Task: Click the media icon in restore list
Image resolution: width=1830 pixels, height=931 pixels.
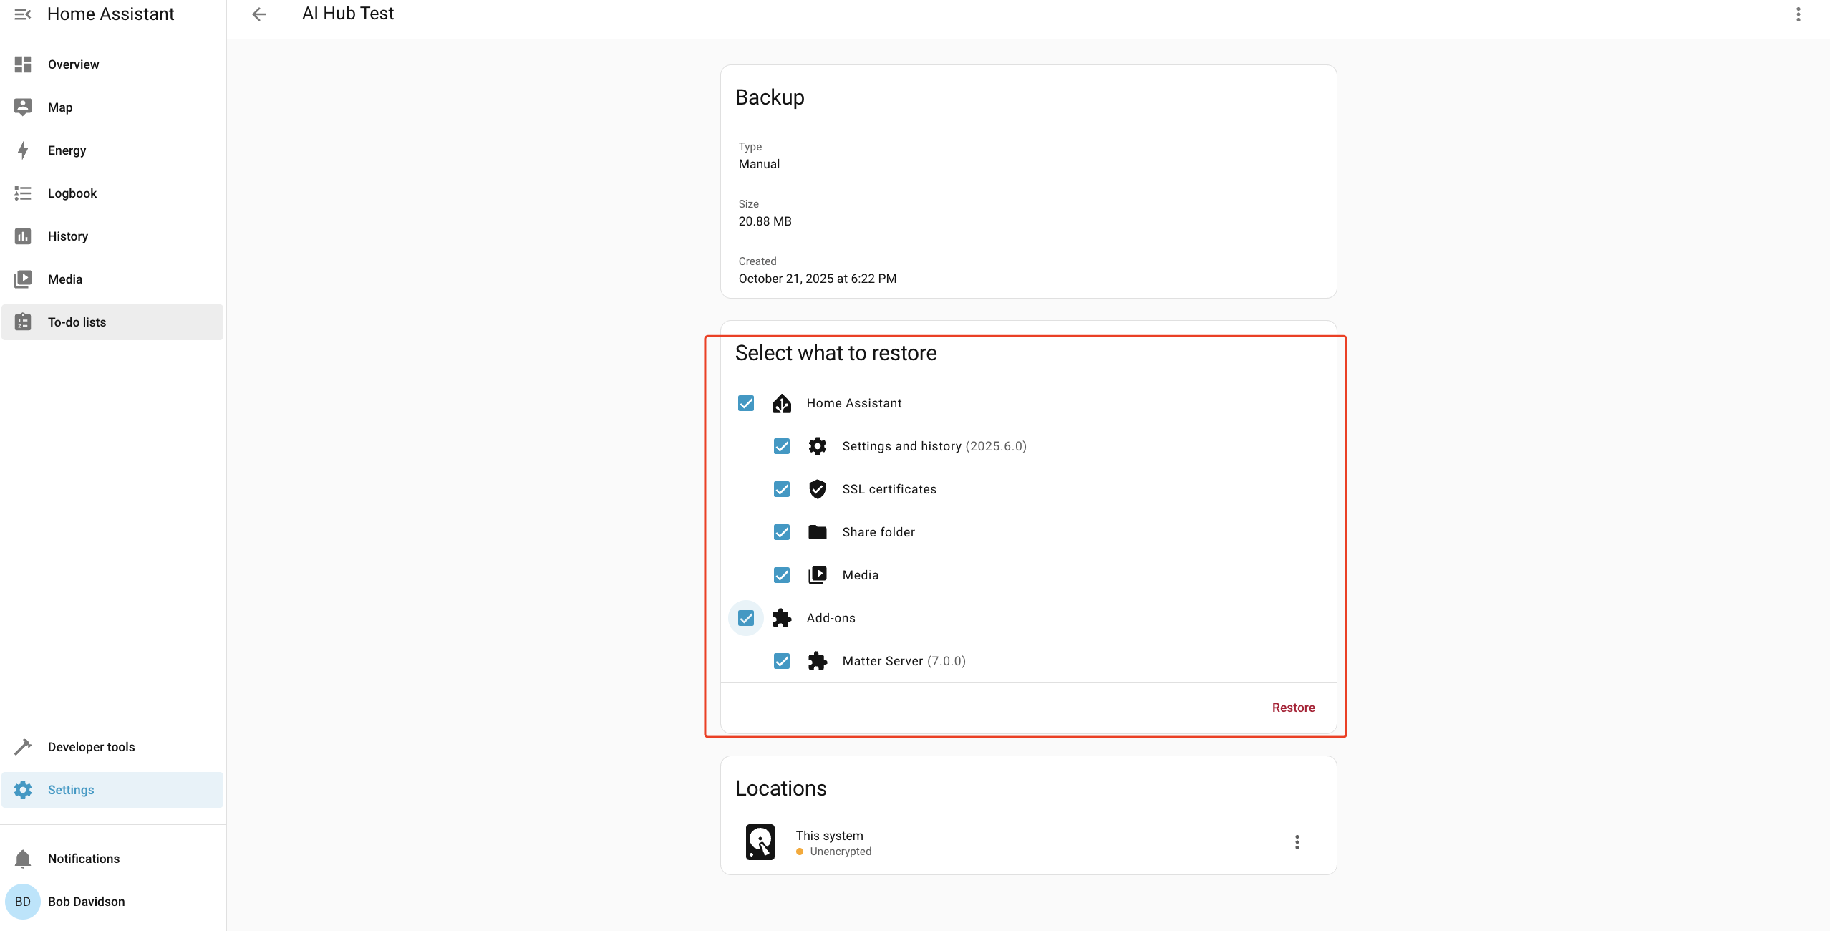Action: 818,575
